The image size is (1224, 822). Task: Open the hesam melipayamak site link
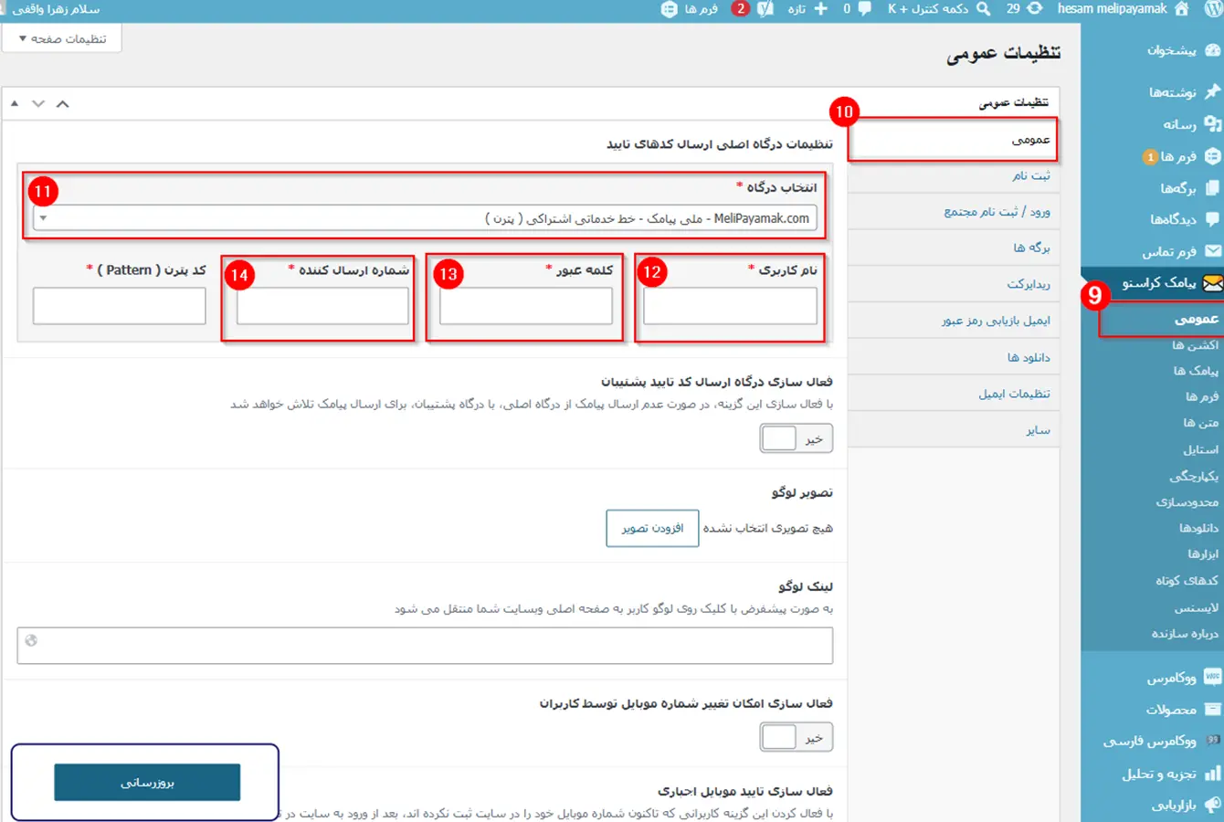(1112, 9)
